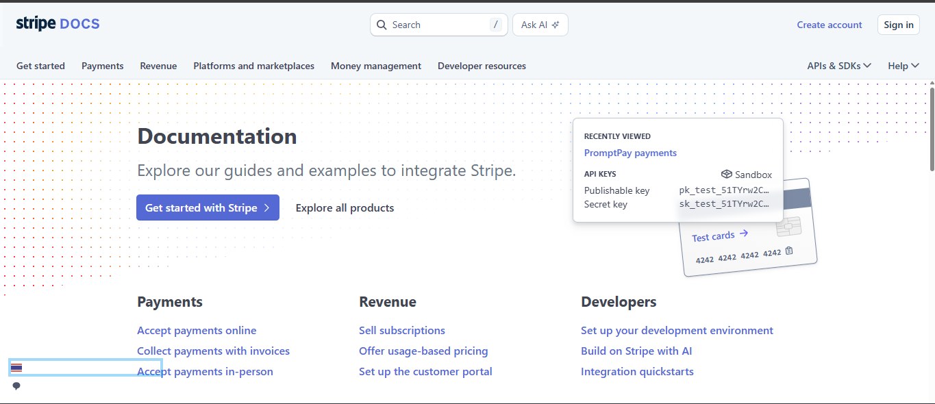Screen dimensions: 935x404
Task: Open Build on Stripe with AI link
Action: coord(636,351)
